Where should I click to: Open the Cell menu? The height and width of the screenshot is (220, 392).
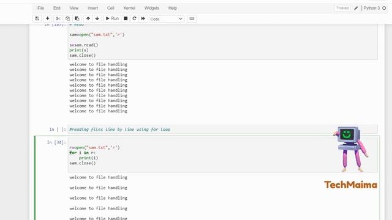pos(110,8)
